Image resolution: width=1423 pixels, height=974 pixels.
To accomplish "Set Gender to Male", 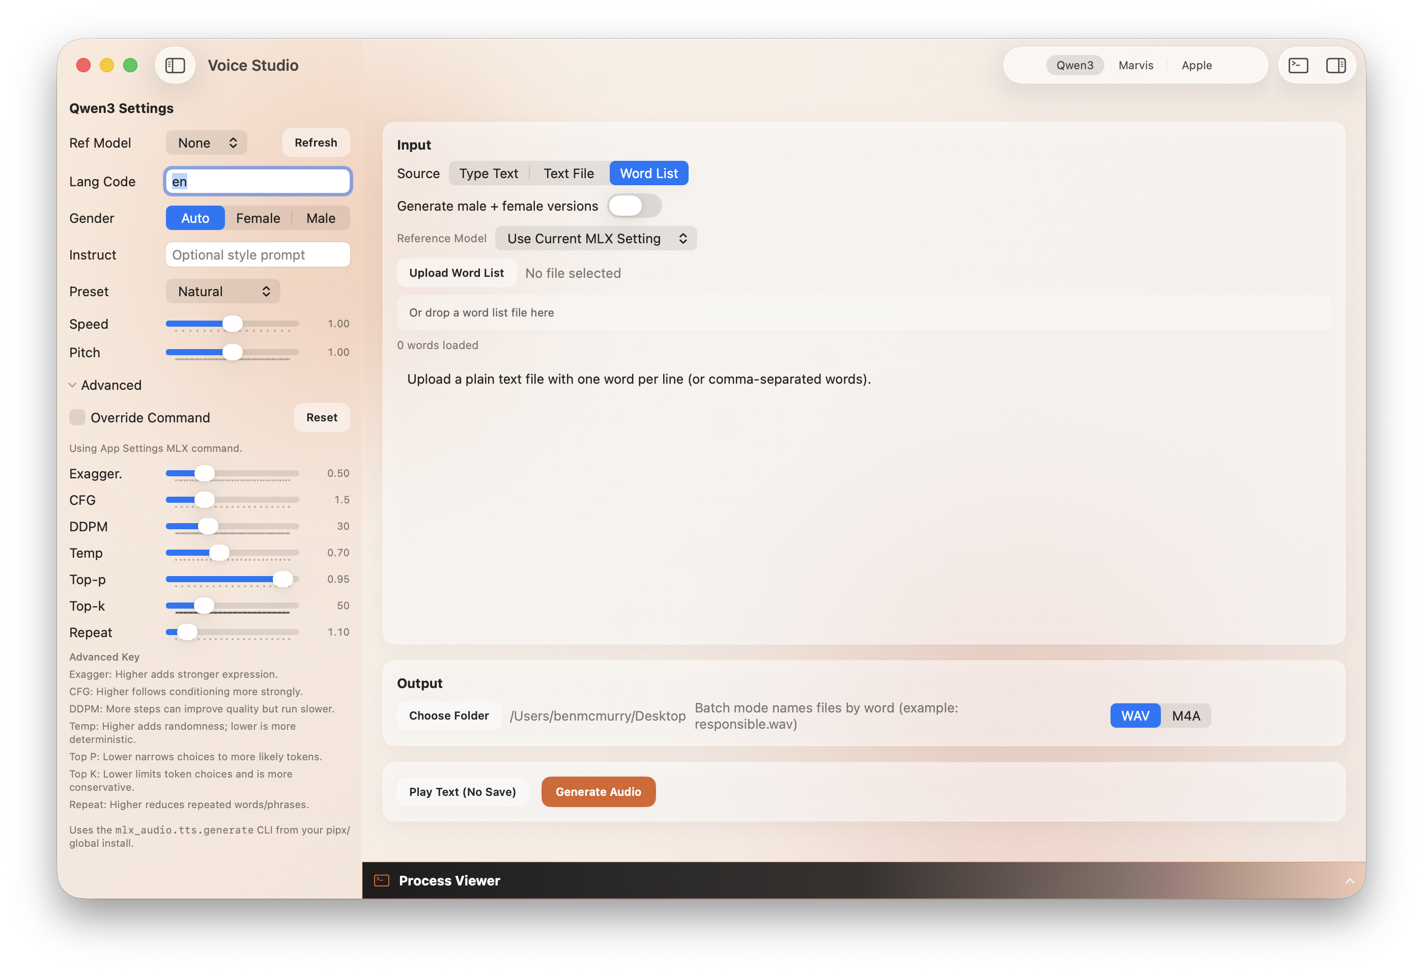I will click(x=321, y=218).
